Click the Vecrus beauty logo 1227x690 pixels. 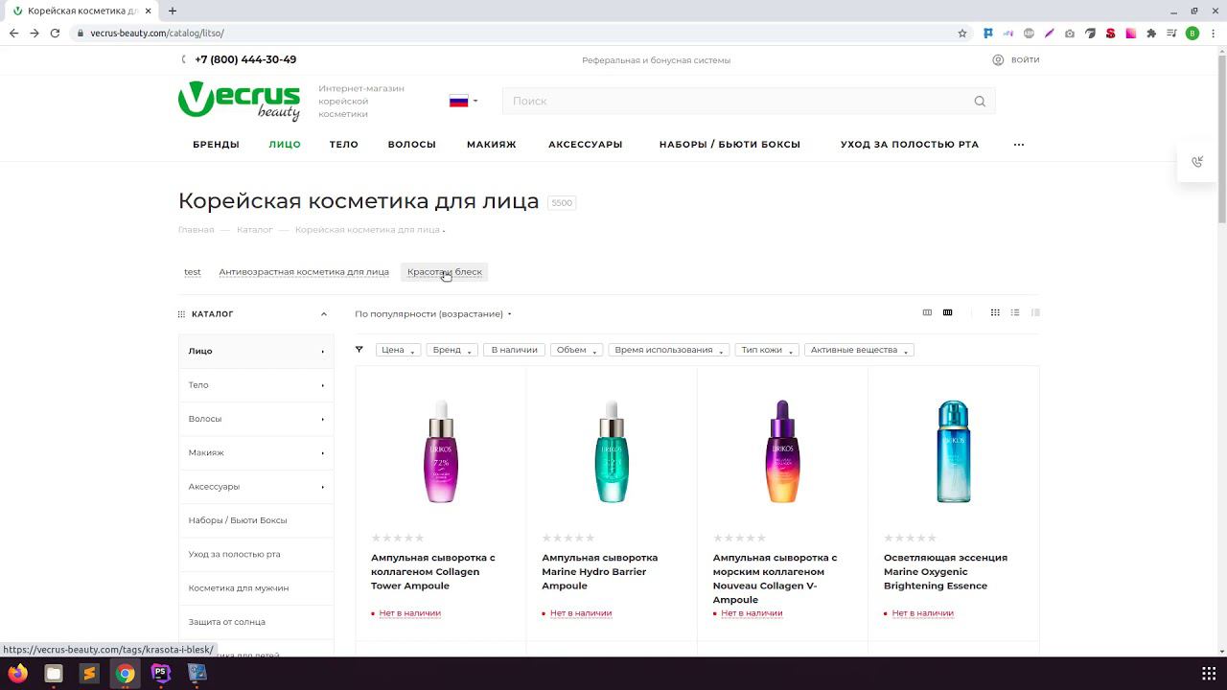coord(240,101)
